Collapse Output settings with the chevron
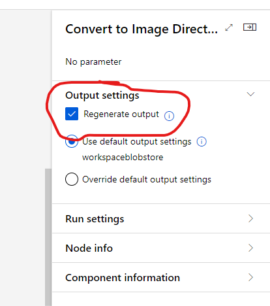The height and width of the screenshot is (306, 270). pyautogui.click(x=250, y=94)
